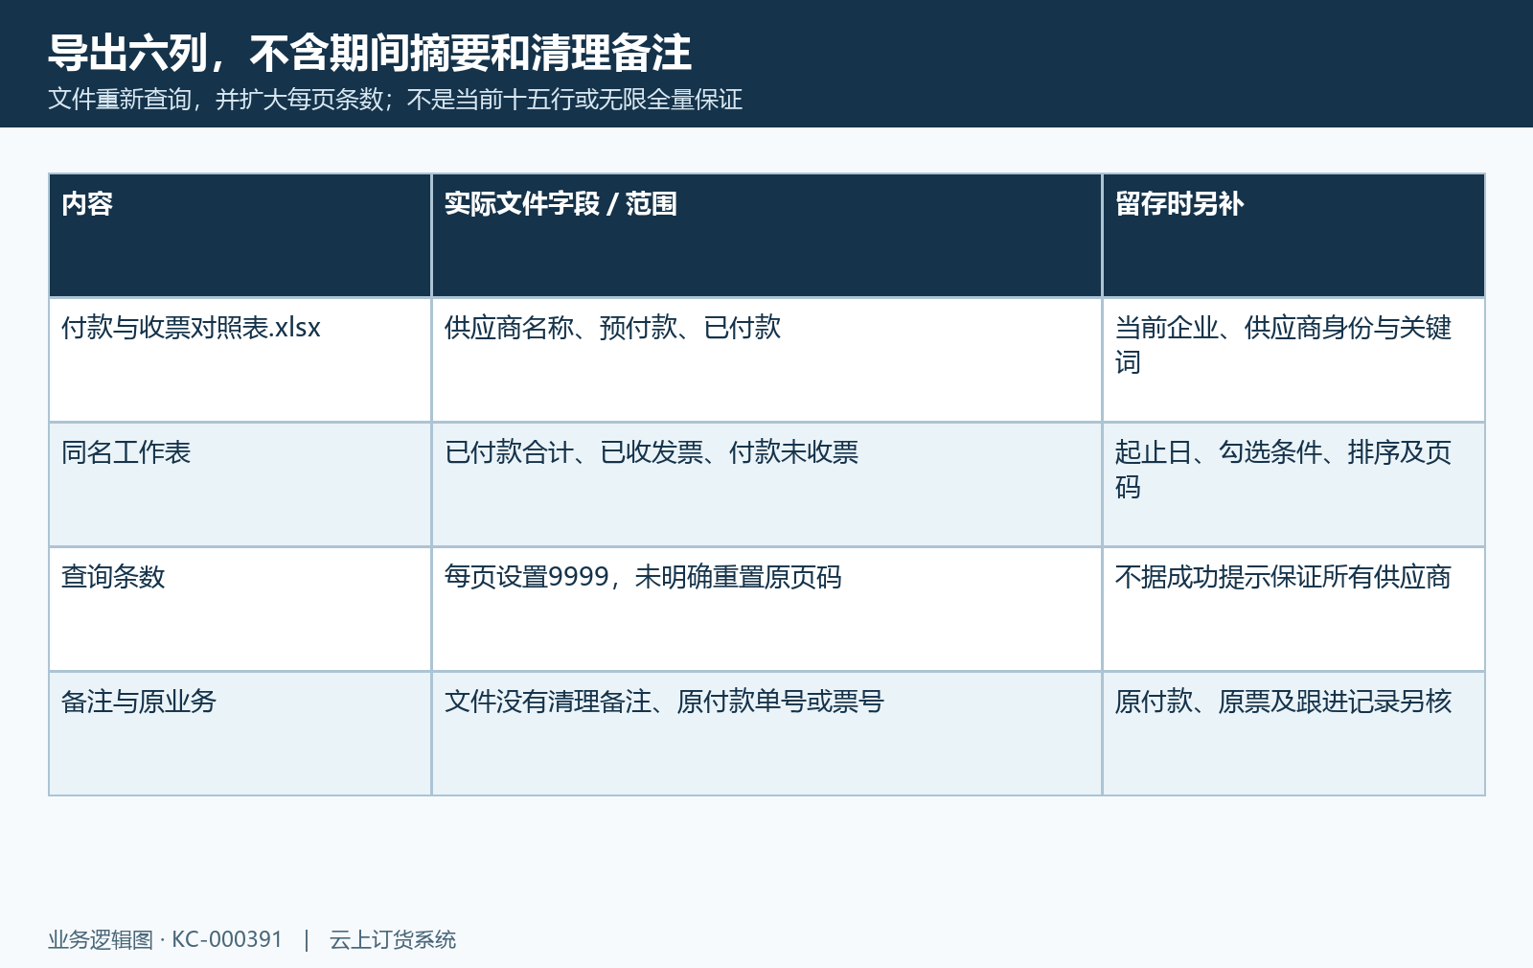This screenshot has height=968, width=1533.
Task: Select the cell "文件没有清理备注、原付款单号或票号"
Action: click(766, 734)
